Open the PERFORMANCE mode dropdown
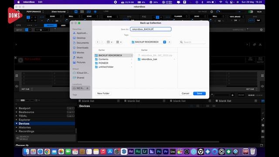Image resolution: width=279 pixels, height=157 pixels. (x=35, y=12)
